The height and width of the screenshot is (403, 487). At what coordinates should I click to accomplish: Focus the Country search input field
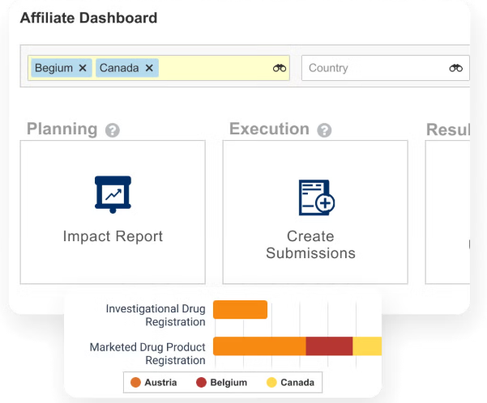(373, 69)
